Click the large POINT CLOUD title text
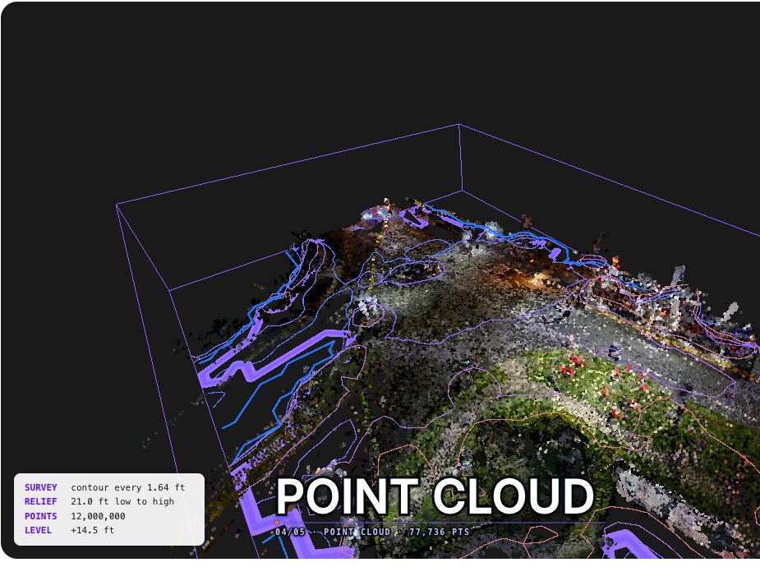 [435, 496]
